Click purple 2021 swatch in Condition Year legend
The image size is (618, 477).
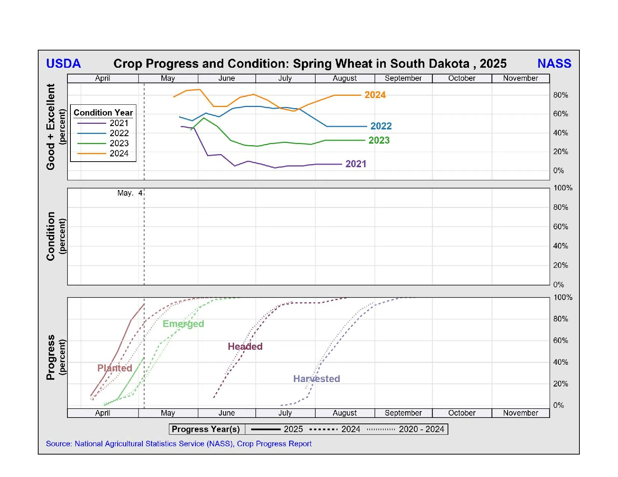[x=91, y=123]
